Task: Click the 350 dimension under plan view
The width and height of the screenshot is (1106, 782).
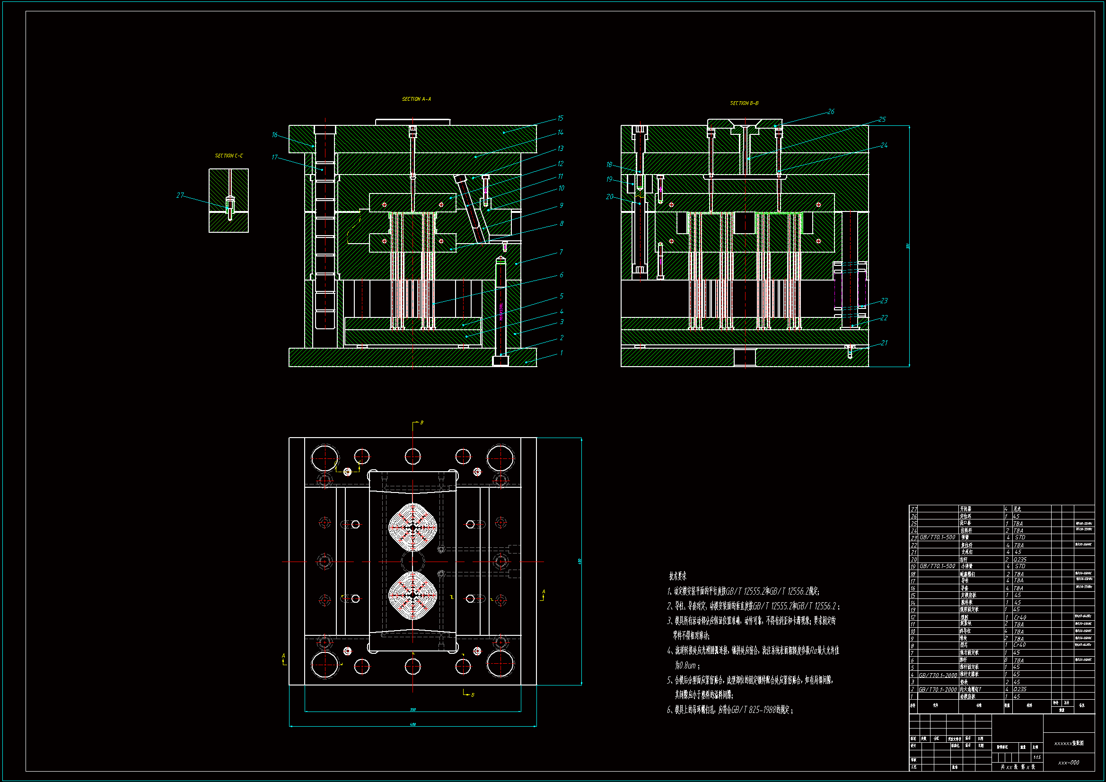Action: click(x=413, y=709)
